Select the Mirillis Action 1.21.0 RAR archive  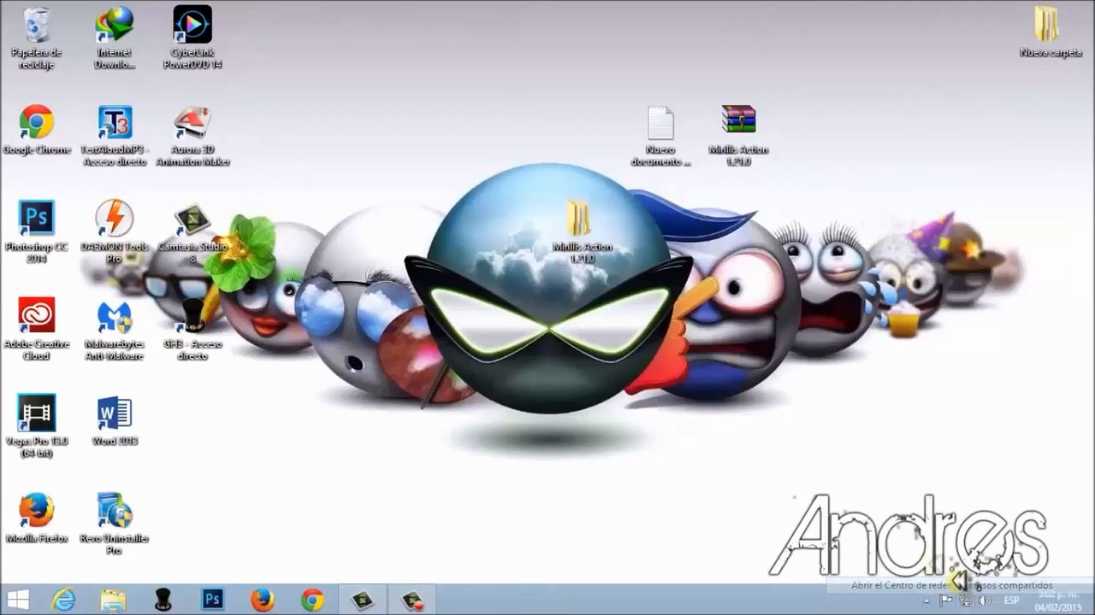[738, 137]
